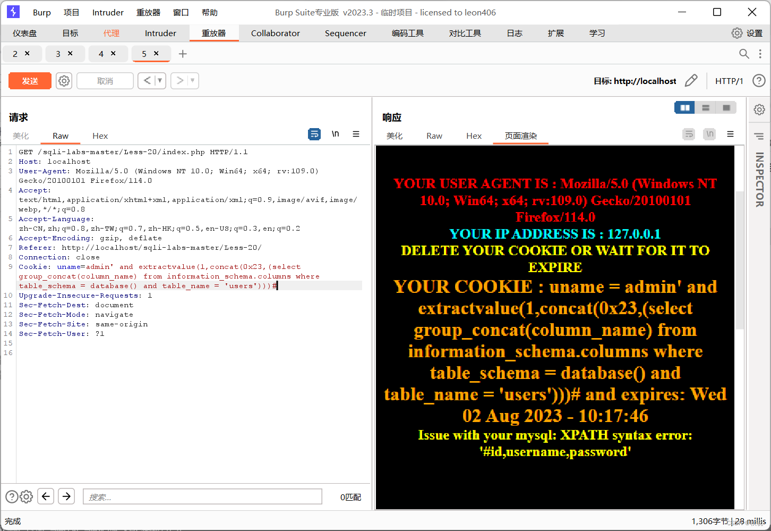Click the Repeater search magnifier icon
The width and height of the screenshot is (771, 531).
coord(744,54)
